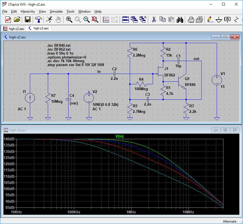
Task: Select the Draw Wire pencil tool
Action: pos(210,20)
